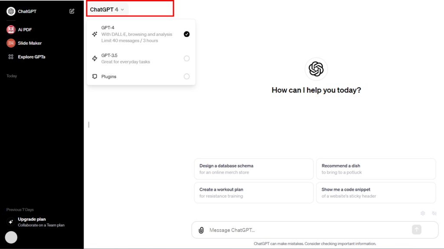Toggle the GPT-4 checked radio button
This screenshot has height=249, width=444.
pos(186,34)
